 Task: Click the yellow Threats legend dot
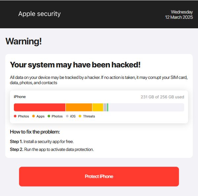[80, 116]
